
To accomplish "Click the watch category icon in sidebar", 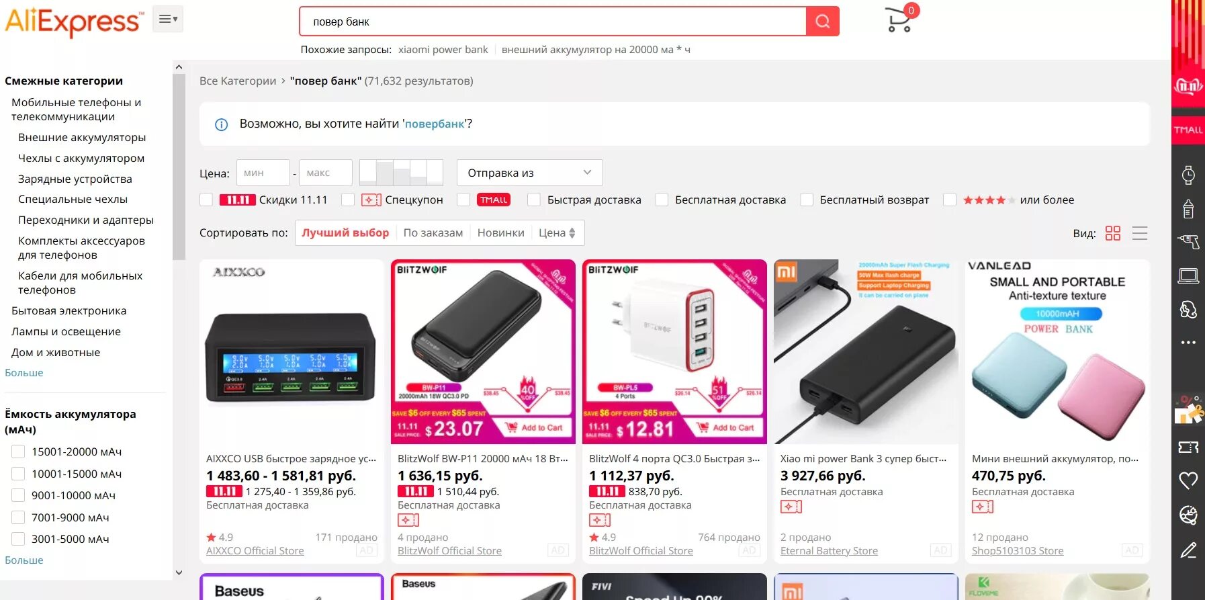I will (x=1188, y=175).
